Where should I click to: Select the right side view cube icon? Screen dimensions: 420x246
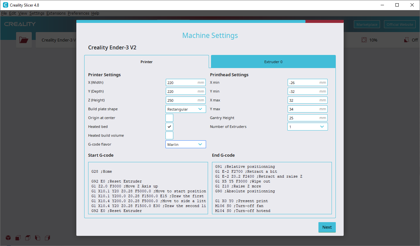(x=48, y=238)
